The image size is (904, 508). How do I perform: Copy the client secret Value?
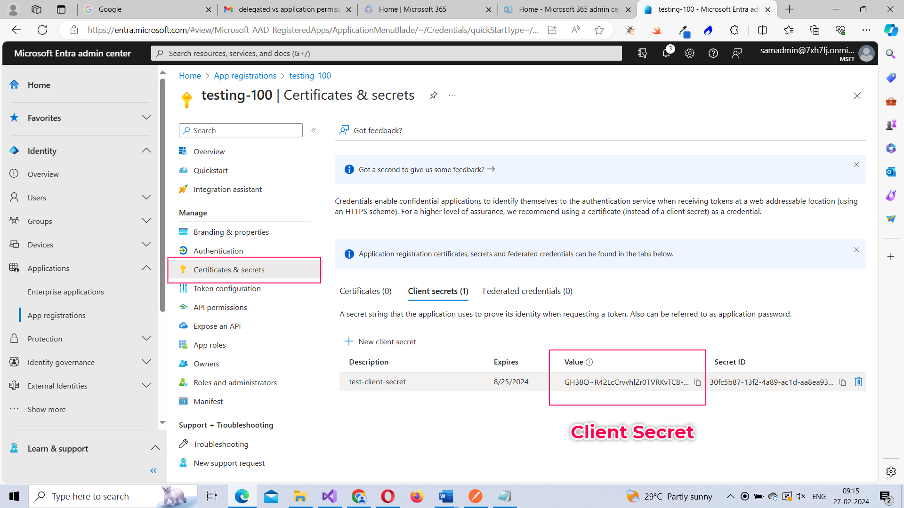[x=698, y=382]
